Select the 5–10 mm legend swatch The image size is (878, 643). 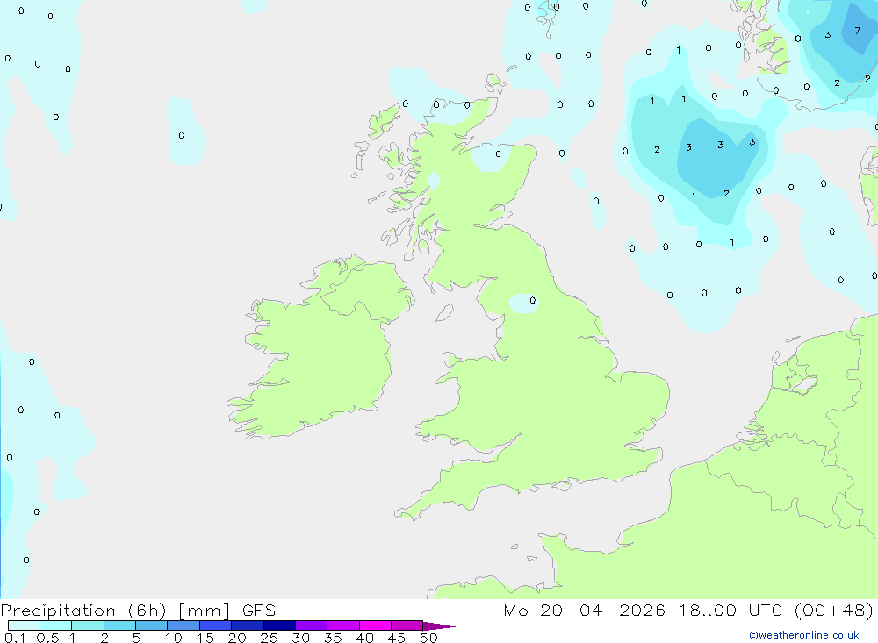point(151,625)
